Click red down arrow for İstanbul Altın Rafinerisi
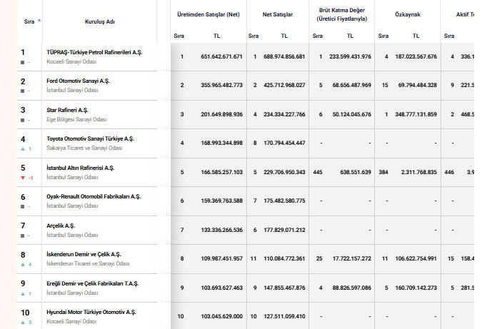Viewport: 487px width, 329px height. pos(23,178)
